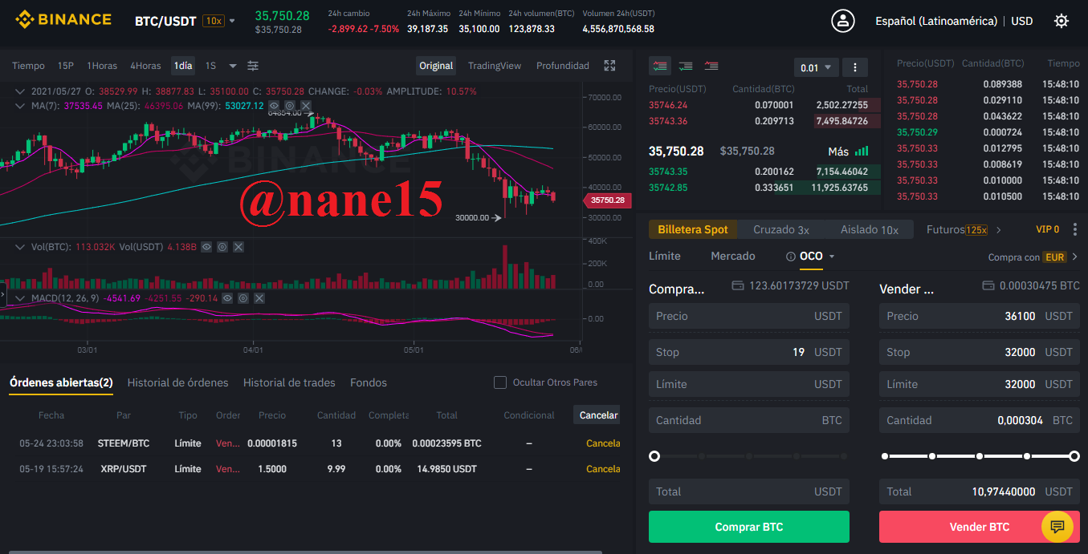
Task: Click the Vender BTC button
Action: point(980,527)
